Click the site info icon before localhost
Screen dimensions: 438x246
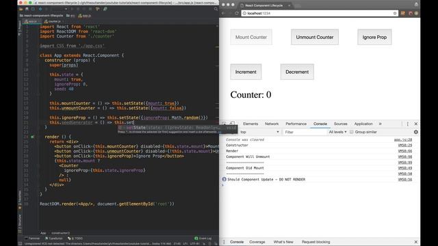(244, 13)
